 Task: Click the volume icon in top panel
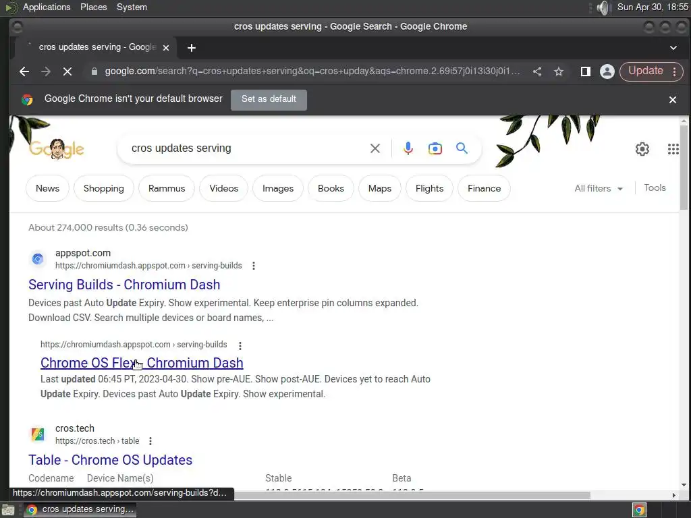603,7
